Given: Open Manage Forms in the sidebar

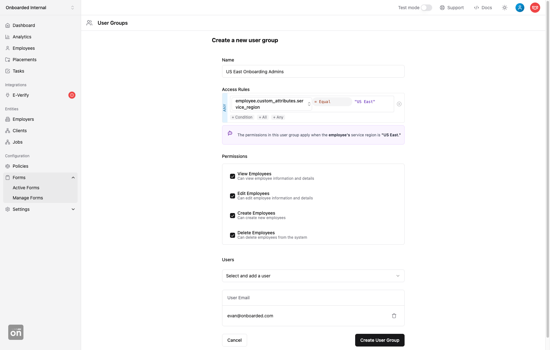Looking at the screenshot, I should (28, 198).
